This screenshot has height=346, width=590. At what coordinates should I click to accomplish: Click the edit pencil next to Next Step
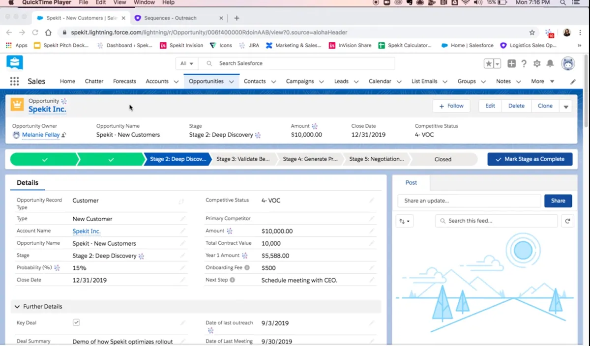(372, 280)
